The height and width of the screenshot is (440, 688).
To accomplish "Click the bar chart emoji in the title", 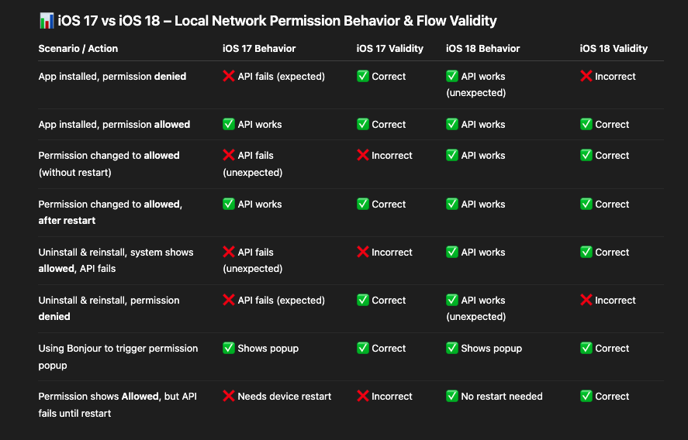I will click(x=47, y=21).
